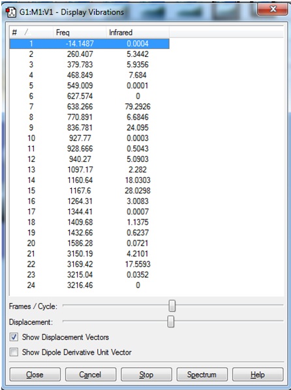
Task: Click infrared intensity value 24.095
Action: click(x=138, y=127)
